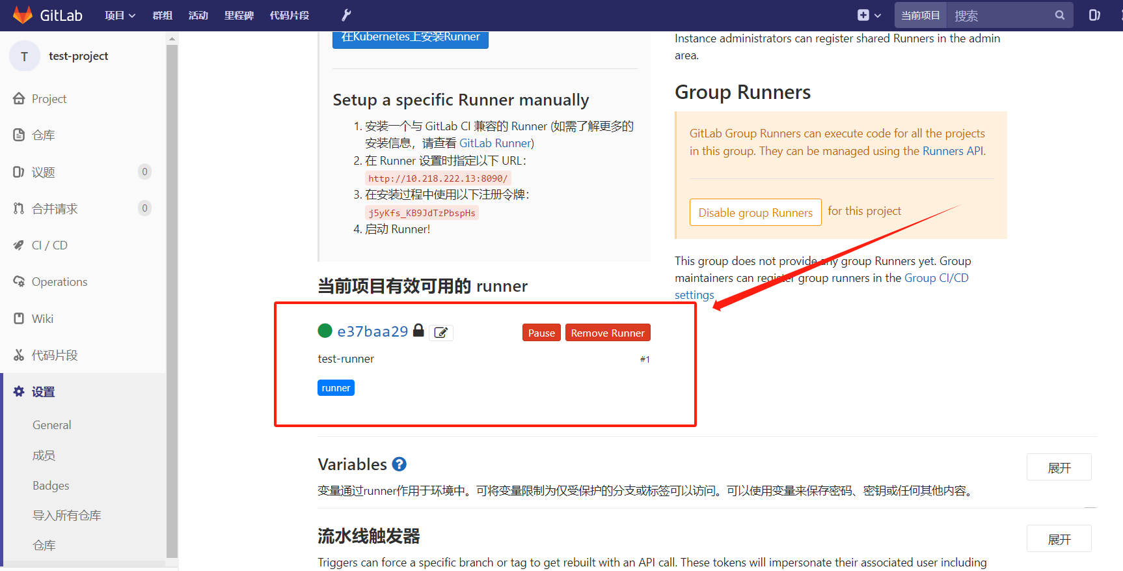This screenshot has width=1123, height=571.
Task: Pause the test-runner
Action: click(541, 333)
